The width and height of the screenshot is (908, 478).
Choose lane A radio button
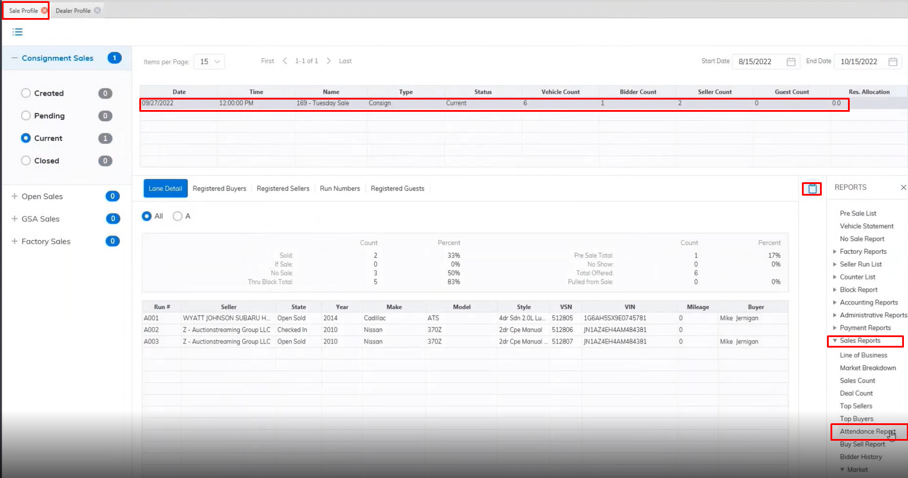tap(178, 216)
